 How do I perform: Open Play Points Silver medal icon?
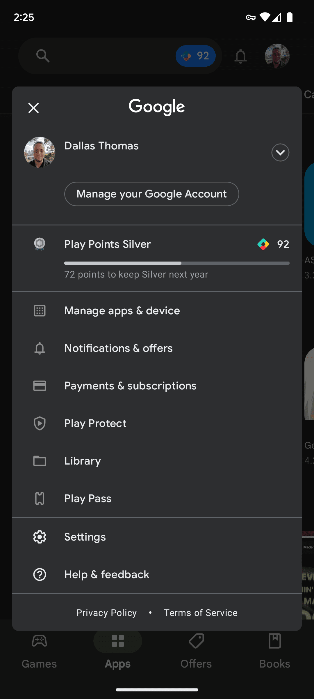[x=40, y=244]
